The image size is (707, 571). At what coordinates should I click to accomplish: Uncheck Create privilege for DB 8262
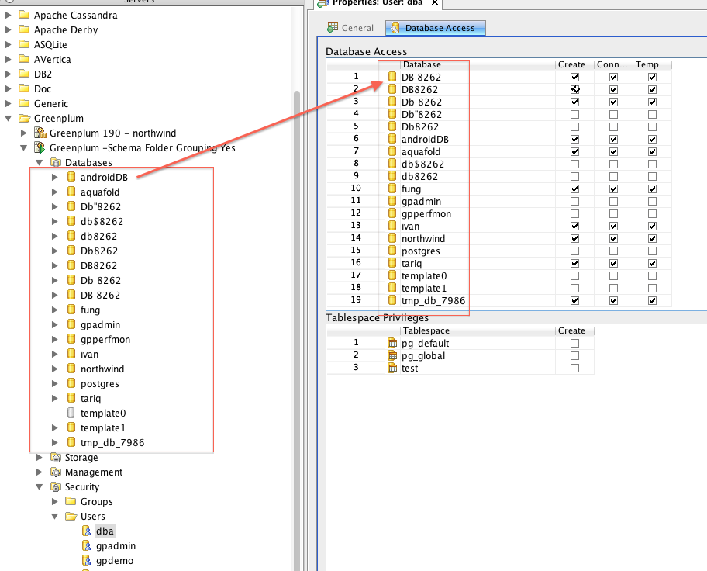click(x=574, y=77)
